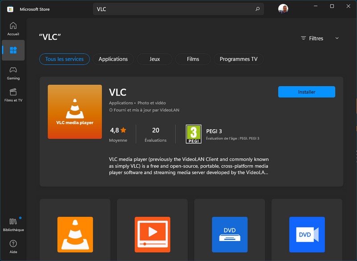The image size is (357, 261).
Task: Click the VLC media player app tile image
Action: pyautogui.click(x=75, y=112)
